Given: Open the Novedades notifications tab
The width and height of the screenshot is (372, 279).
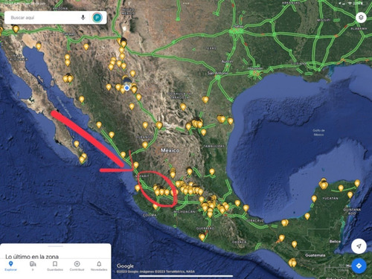Looking at the screenshot, I should [x=99, y=266].
